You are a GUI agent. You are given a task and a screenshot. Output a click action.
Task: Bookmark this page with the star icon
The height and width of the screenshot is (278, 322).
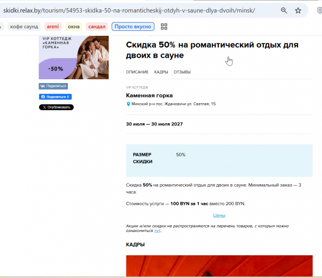pos(298,10)
